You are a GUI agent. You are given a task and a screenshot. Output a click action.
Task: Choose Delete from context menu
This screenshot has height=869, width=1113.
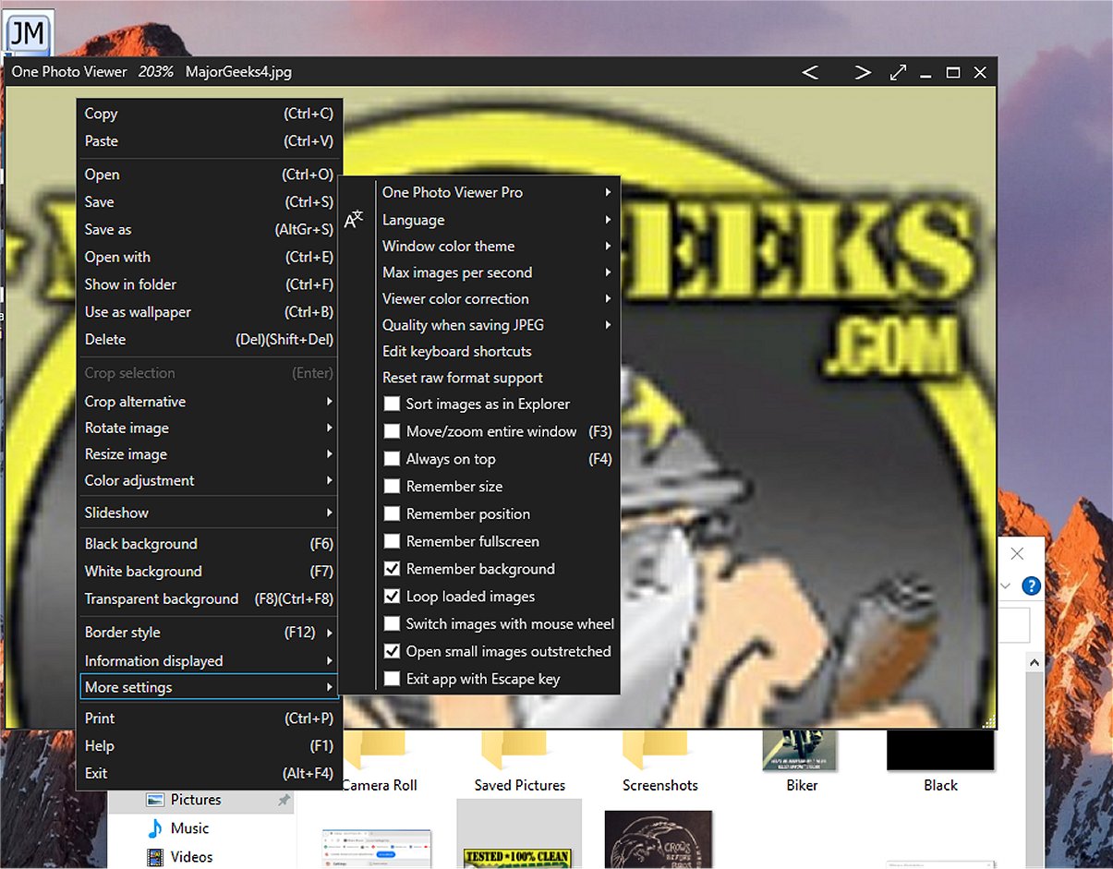coord(209,340)
